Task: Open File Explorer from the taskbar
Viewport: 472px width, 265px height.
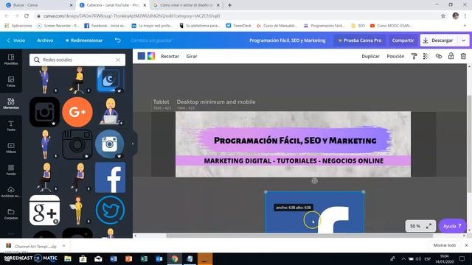Action: pyautogui.click(x=68, y=258)
